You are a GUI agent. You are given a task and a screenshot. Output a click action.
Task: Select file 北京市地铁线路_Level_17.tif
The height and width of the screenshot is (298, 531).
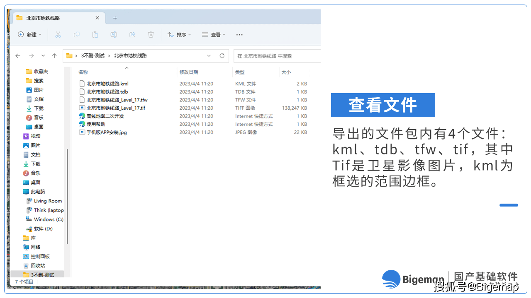116,108
